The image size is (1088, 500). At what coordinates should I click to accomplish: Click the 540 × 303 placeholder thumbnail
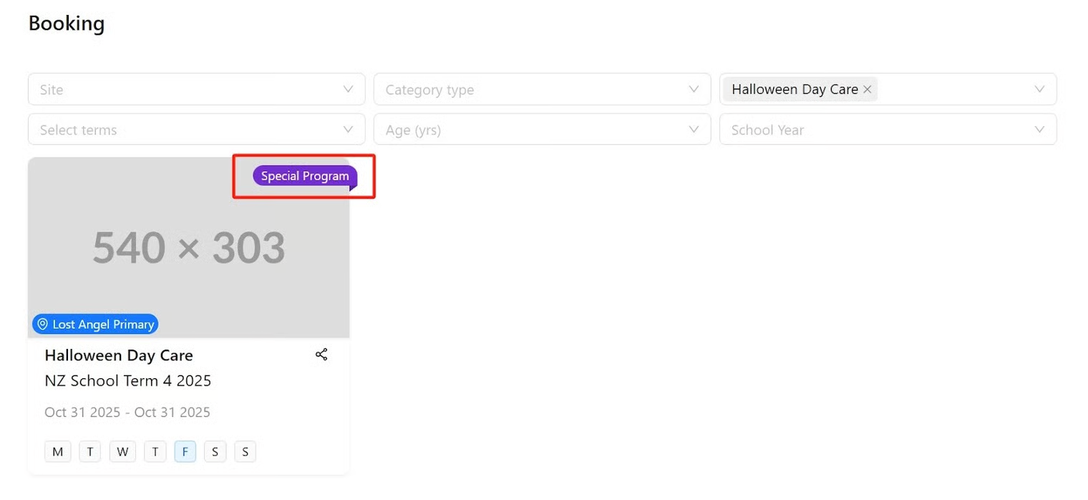188,248
